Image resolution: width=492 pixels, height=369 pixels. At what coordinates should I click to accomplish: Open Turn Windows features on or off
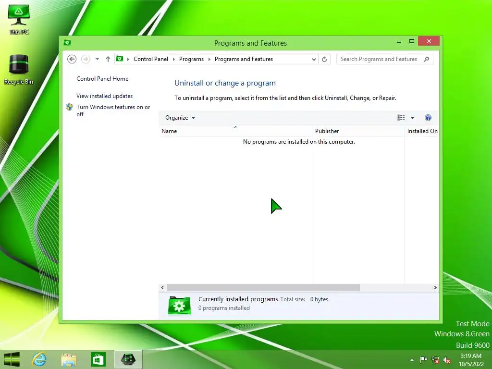pos(113,111)
